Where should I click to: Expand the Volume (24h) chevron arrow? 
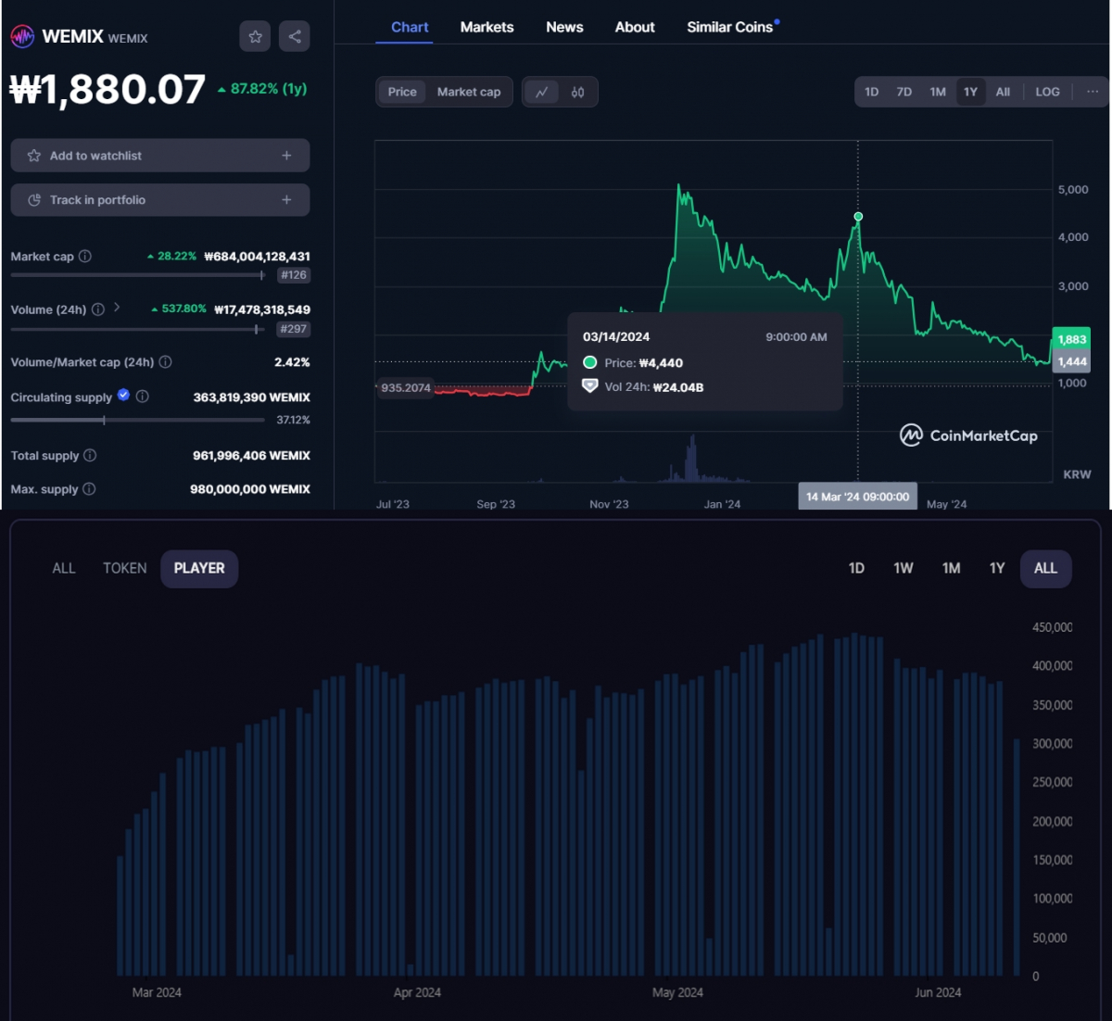click(117, 308)
